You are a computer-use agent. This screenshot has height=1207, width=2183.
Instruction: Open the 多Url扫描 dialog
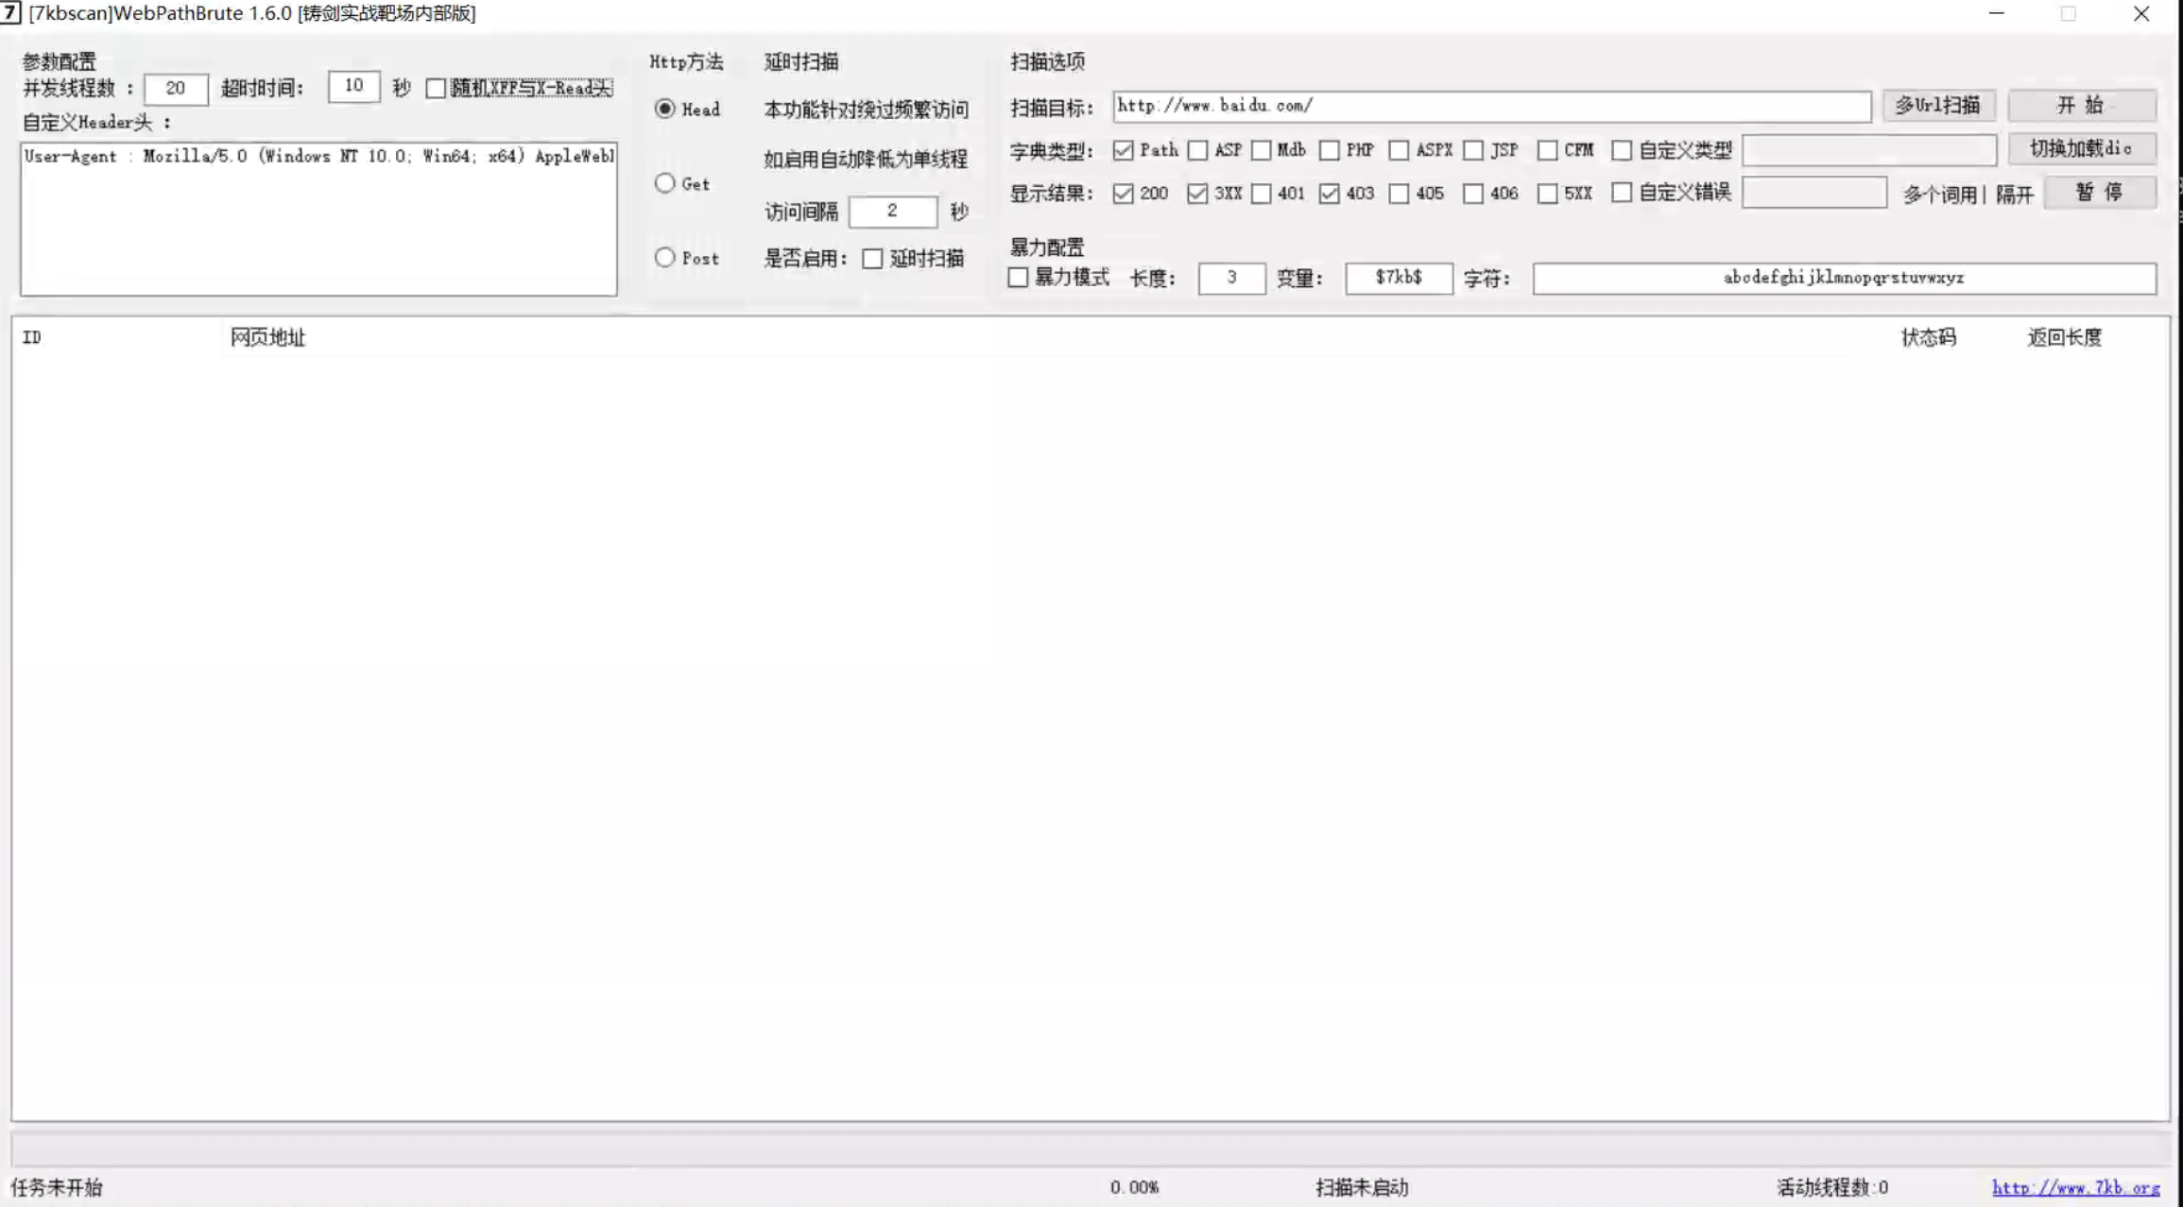tap(1940, 105)
